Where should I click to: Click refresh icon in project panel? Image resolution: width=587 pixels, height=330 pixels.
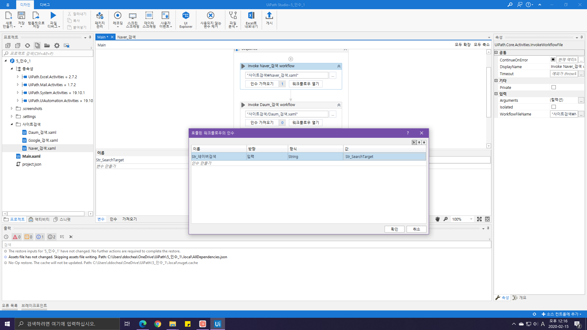28,46
